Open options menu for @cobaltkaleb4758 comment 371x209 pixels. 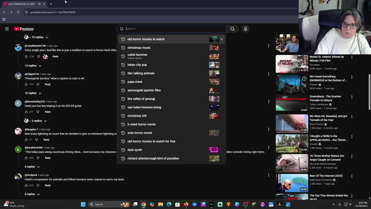point(269,46)
